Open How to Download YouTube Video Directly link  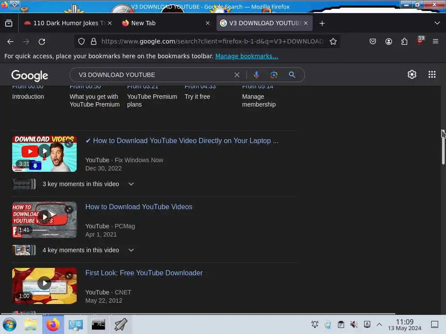(x=182, y=141)
